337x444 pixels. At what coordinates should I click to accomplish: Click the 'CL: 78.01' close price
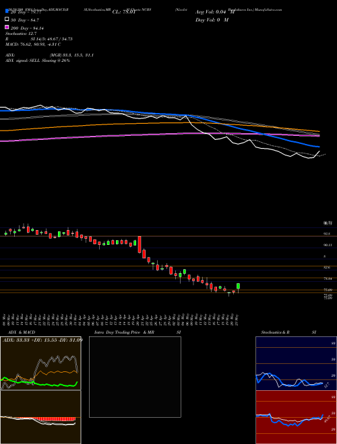[x=124, y=12]
